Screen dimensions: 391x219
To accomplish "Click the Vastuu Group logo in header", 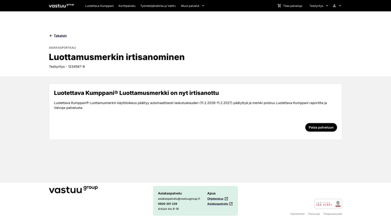I will (61, 5).
